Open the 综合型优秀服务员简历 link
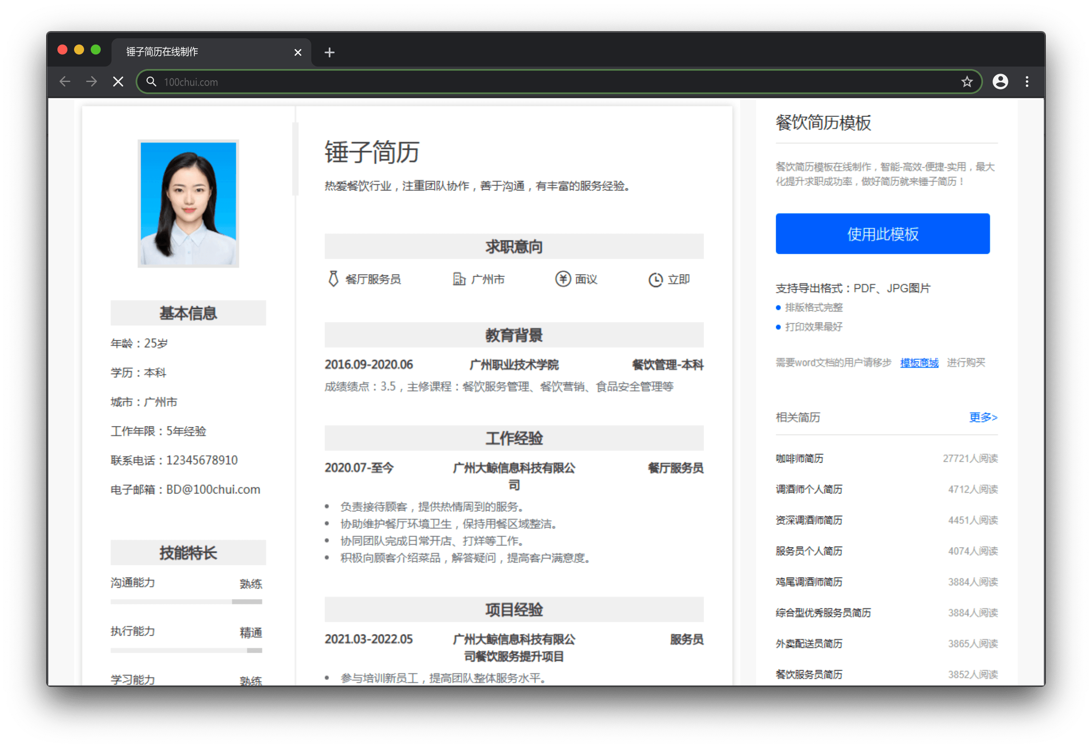The height and width of the screenshot is (748, 1092). point(823,613)
